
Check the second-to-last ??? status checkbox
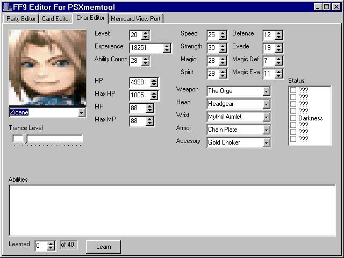293,132
